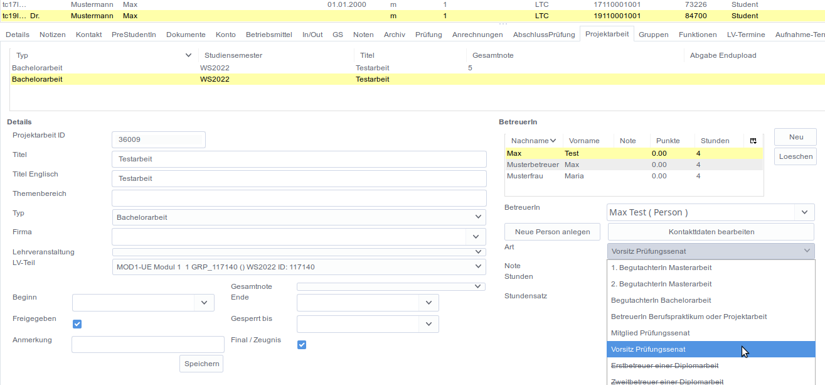Click the Speichern button
Screen dimensions: 825x385
coord(201,364)
